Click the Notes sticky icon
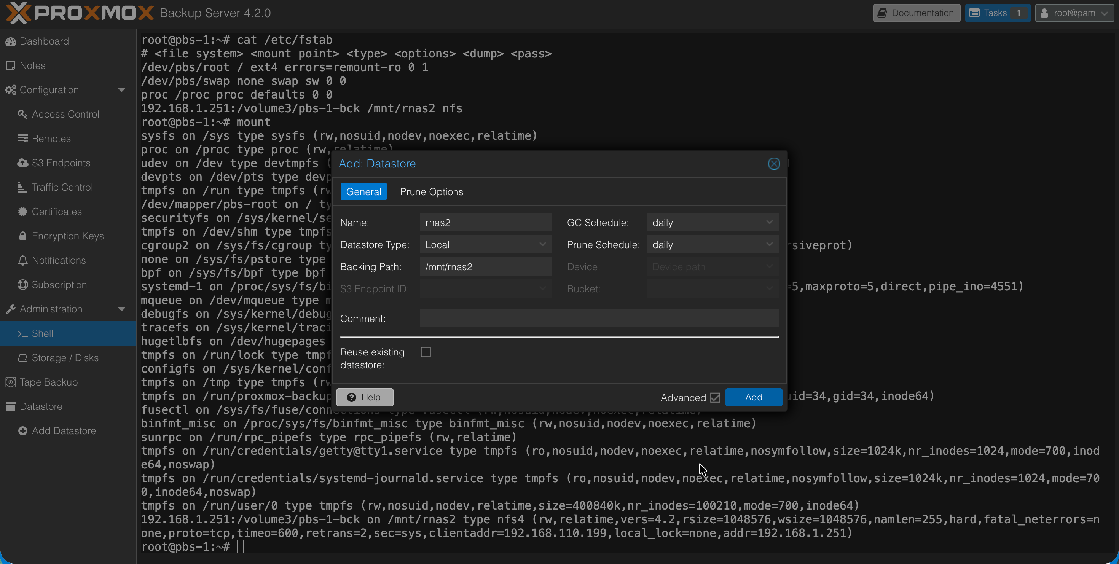The image size is (1119, 564). coord(10,65)
